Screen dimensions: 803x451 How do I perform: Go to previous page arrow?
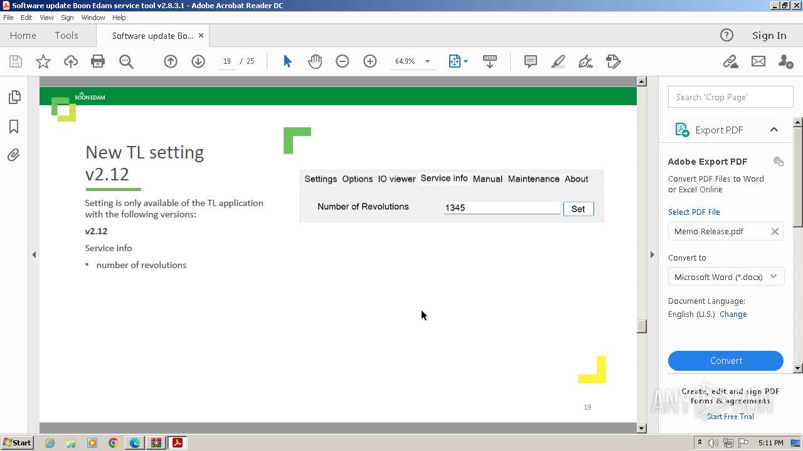(x=171, y=61)
